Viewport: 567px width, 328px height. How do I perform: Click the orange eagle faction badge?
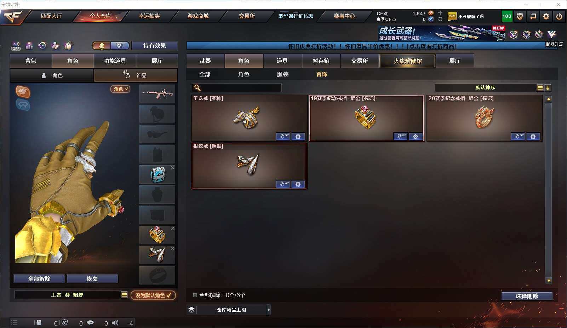[23, 92]
